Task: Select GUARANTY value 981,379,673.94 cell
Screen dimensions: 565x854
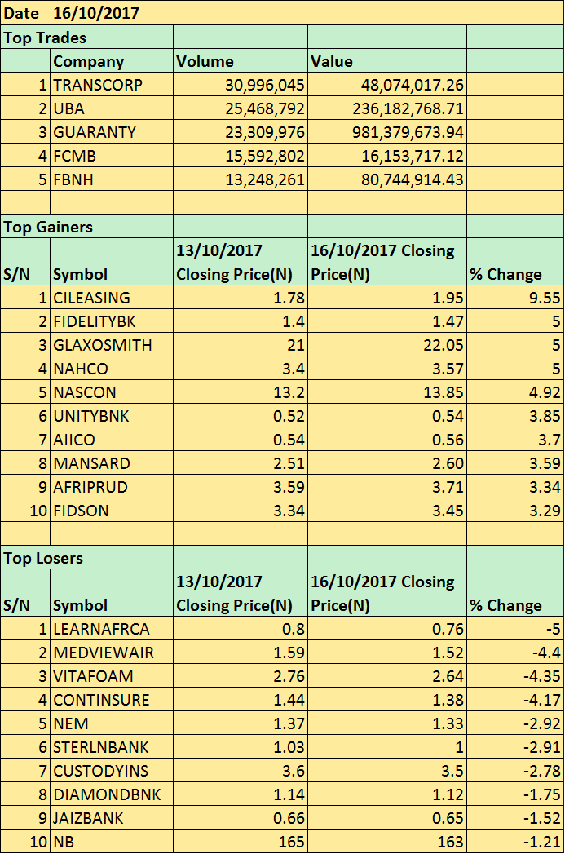Action: [x=387, y=132]
